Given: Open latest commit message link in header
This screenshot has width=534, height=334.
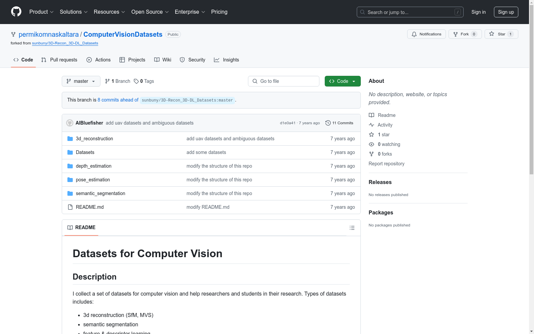Looking at the screenshot, I should [x=150, y=123].
